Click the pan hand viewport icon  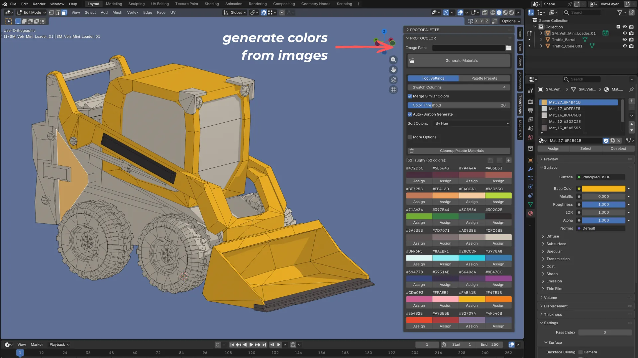point(393,70)
